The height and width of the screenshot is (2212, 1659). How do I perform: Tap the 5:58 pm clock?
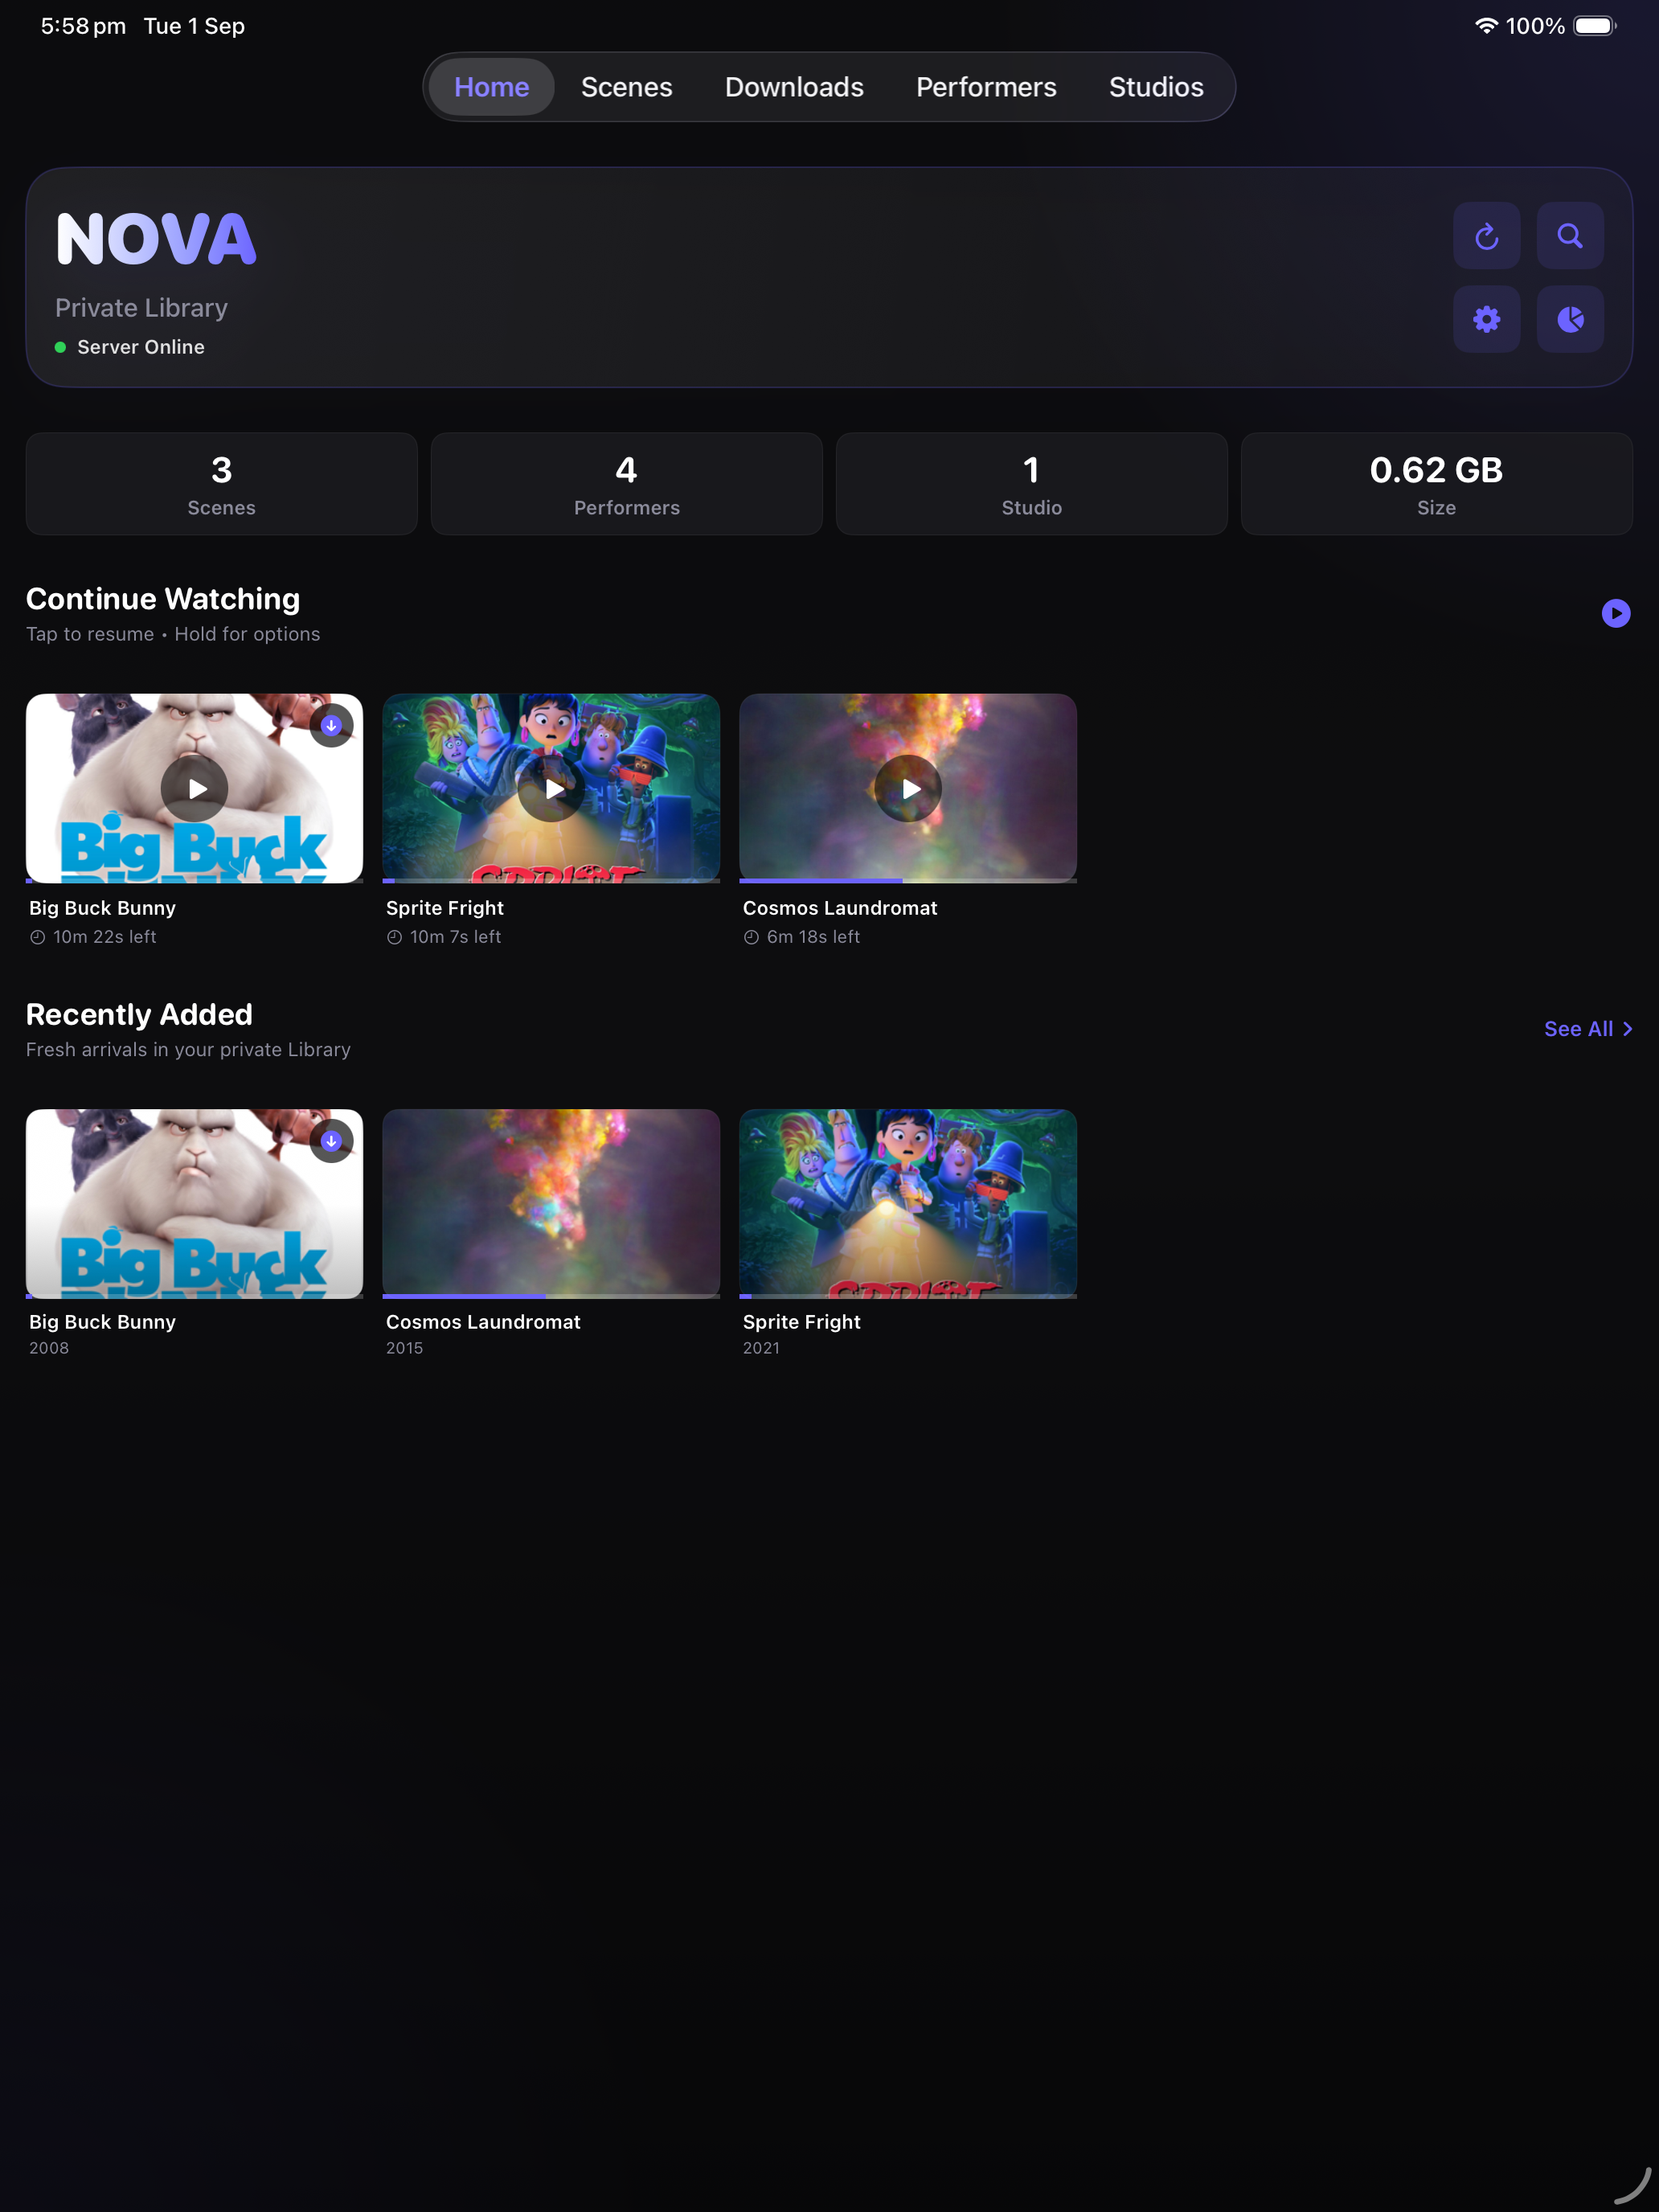tap(83, 26)
